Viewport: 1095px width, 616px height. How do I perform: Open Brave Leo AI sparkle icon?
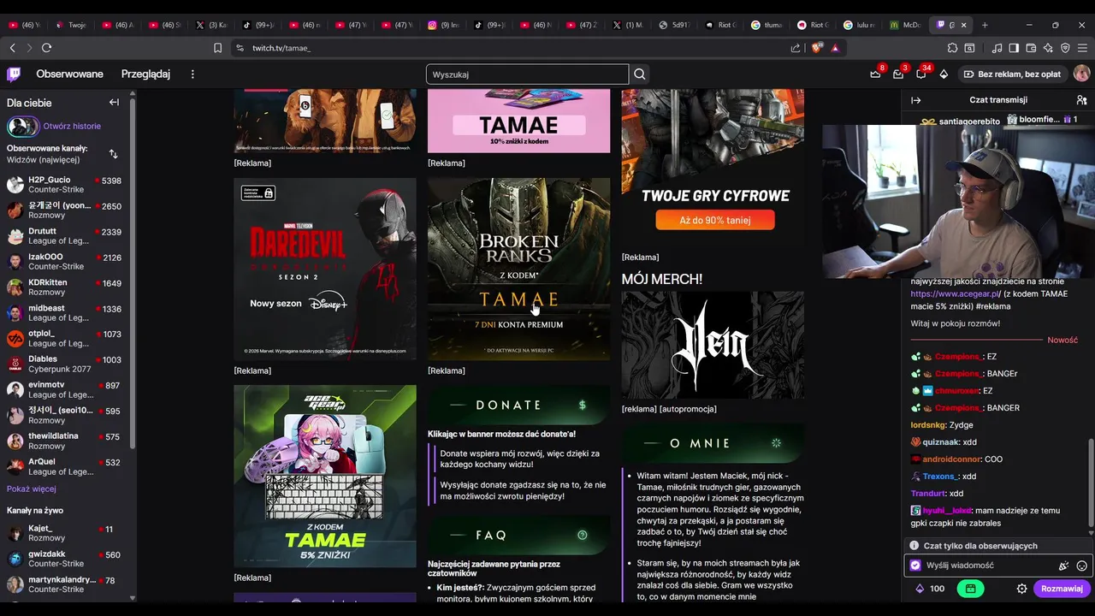pyautogui.click(x=1048, y=48)
